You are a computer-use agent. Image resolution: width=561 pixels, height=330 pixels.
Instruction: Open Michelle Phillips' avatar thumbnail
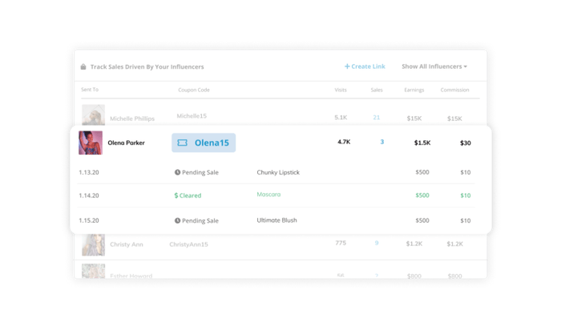(93, 115)
